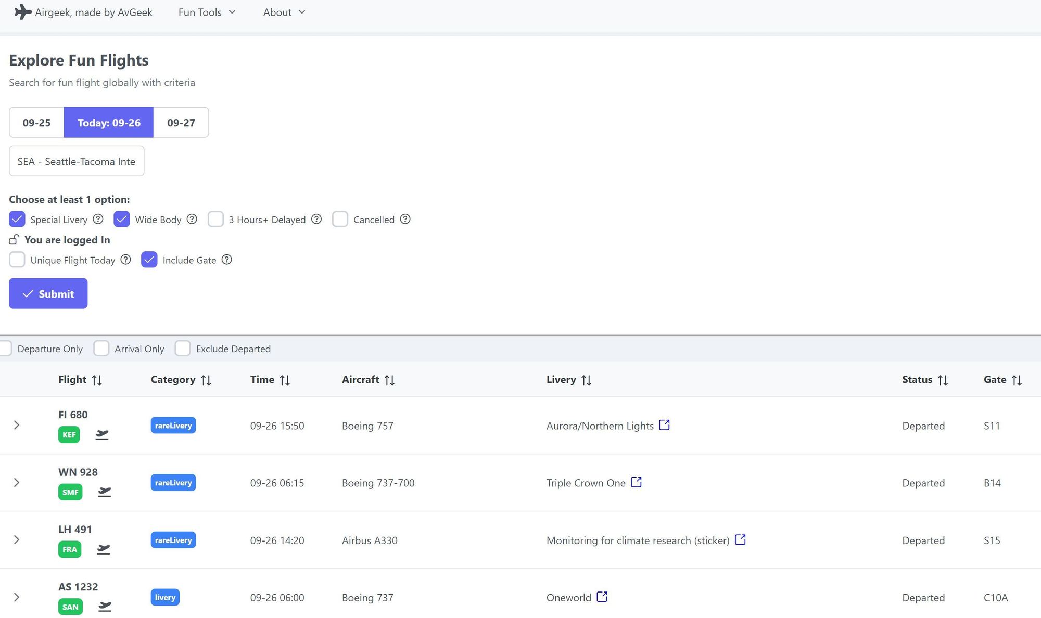Image resolution: width=1041 pixels, height=618 pixels.
Task: Expand the FI 680 flight row
Action: pos(17,425)
